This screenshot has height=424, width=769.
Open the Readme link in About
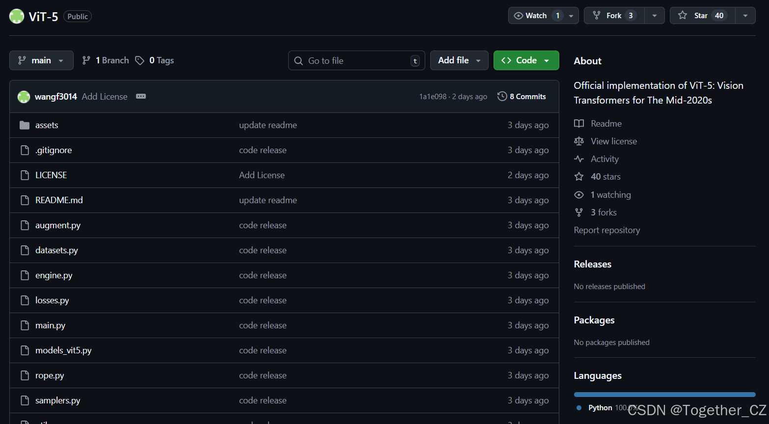pyautogui.click(x=606, y=124)
